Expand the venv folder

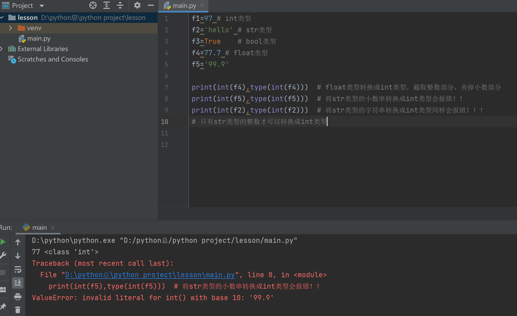(10, 28)
